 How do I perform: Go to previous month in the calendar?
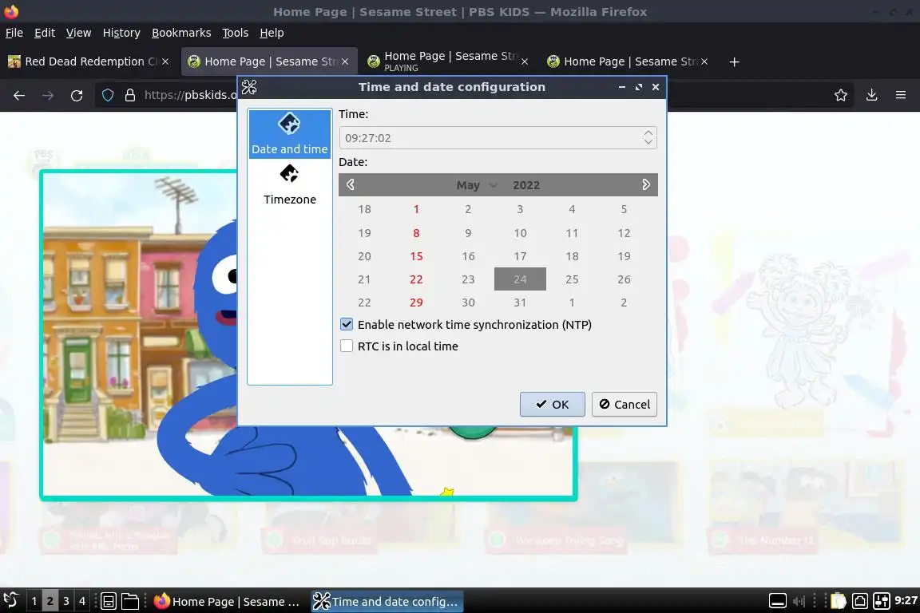pyautogui.click(x=351, y=185)
